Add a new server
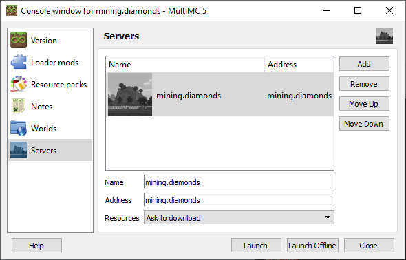This screenshot has width=406, height=260. (364, 64)
